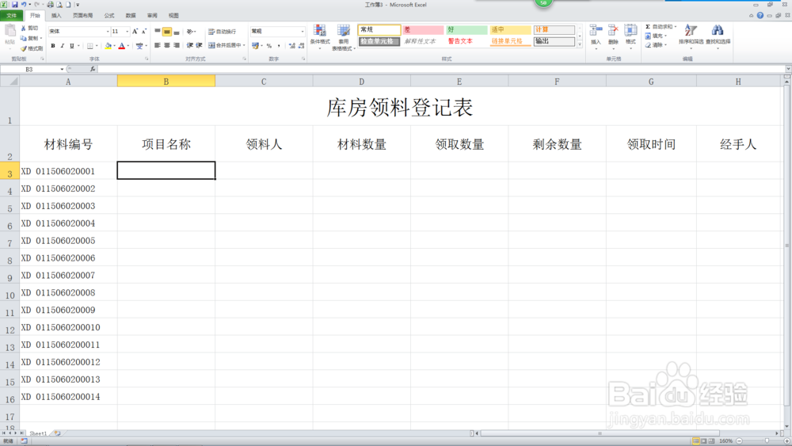Toggle Bold formatting (B)
This screenshot has height=446, width=792.
pyautogui.click(x=52, y=46)
